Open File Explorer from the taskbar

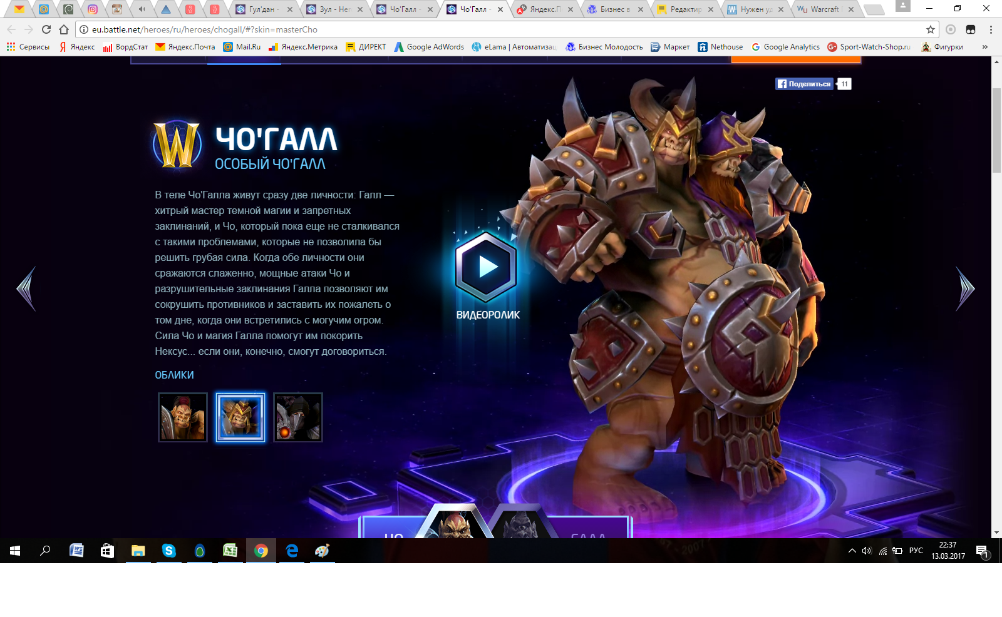click(x=138, y=551)
